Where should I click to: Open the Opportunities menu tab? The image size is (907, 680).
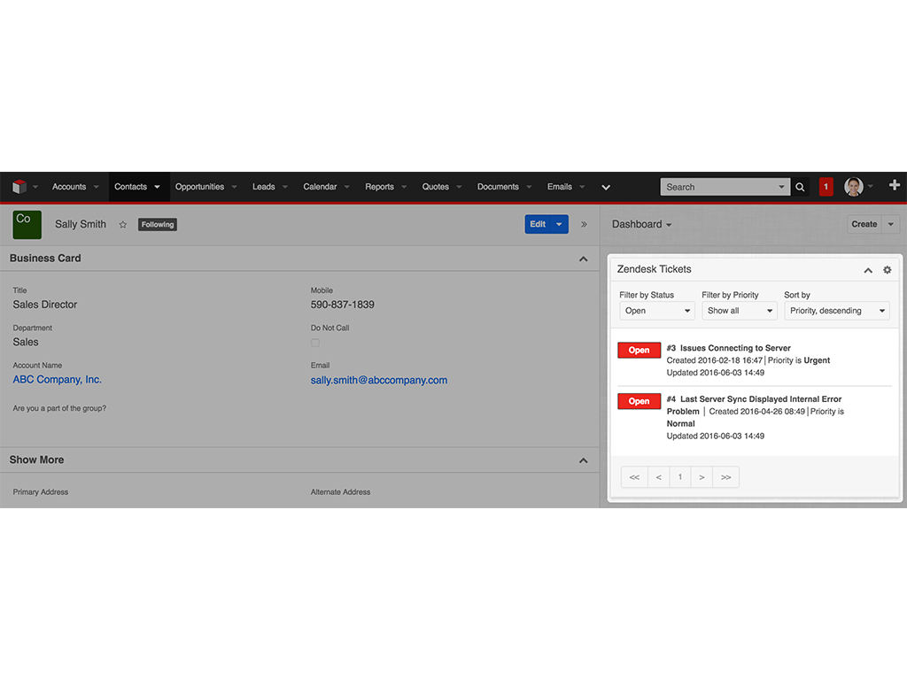[x=199, y=187]
